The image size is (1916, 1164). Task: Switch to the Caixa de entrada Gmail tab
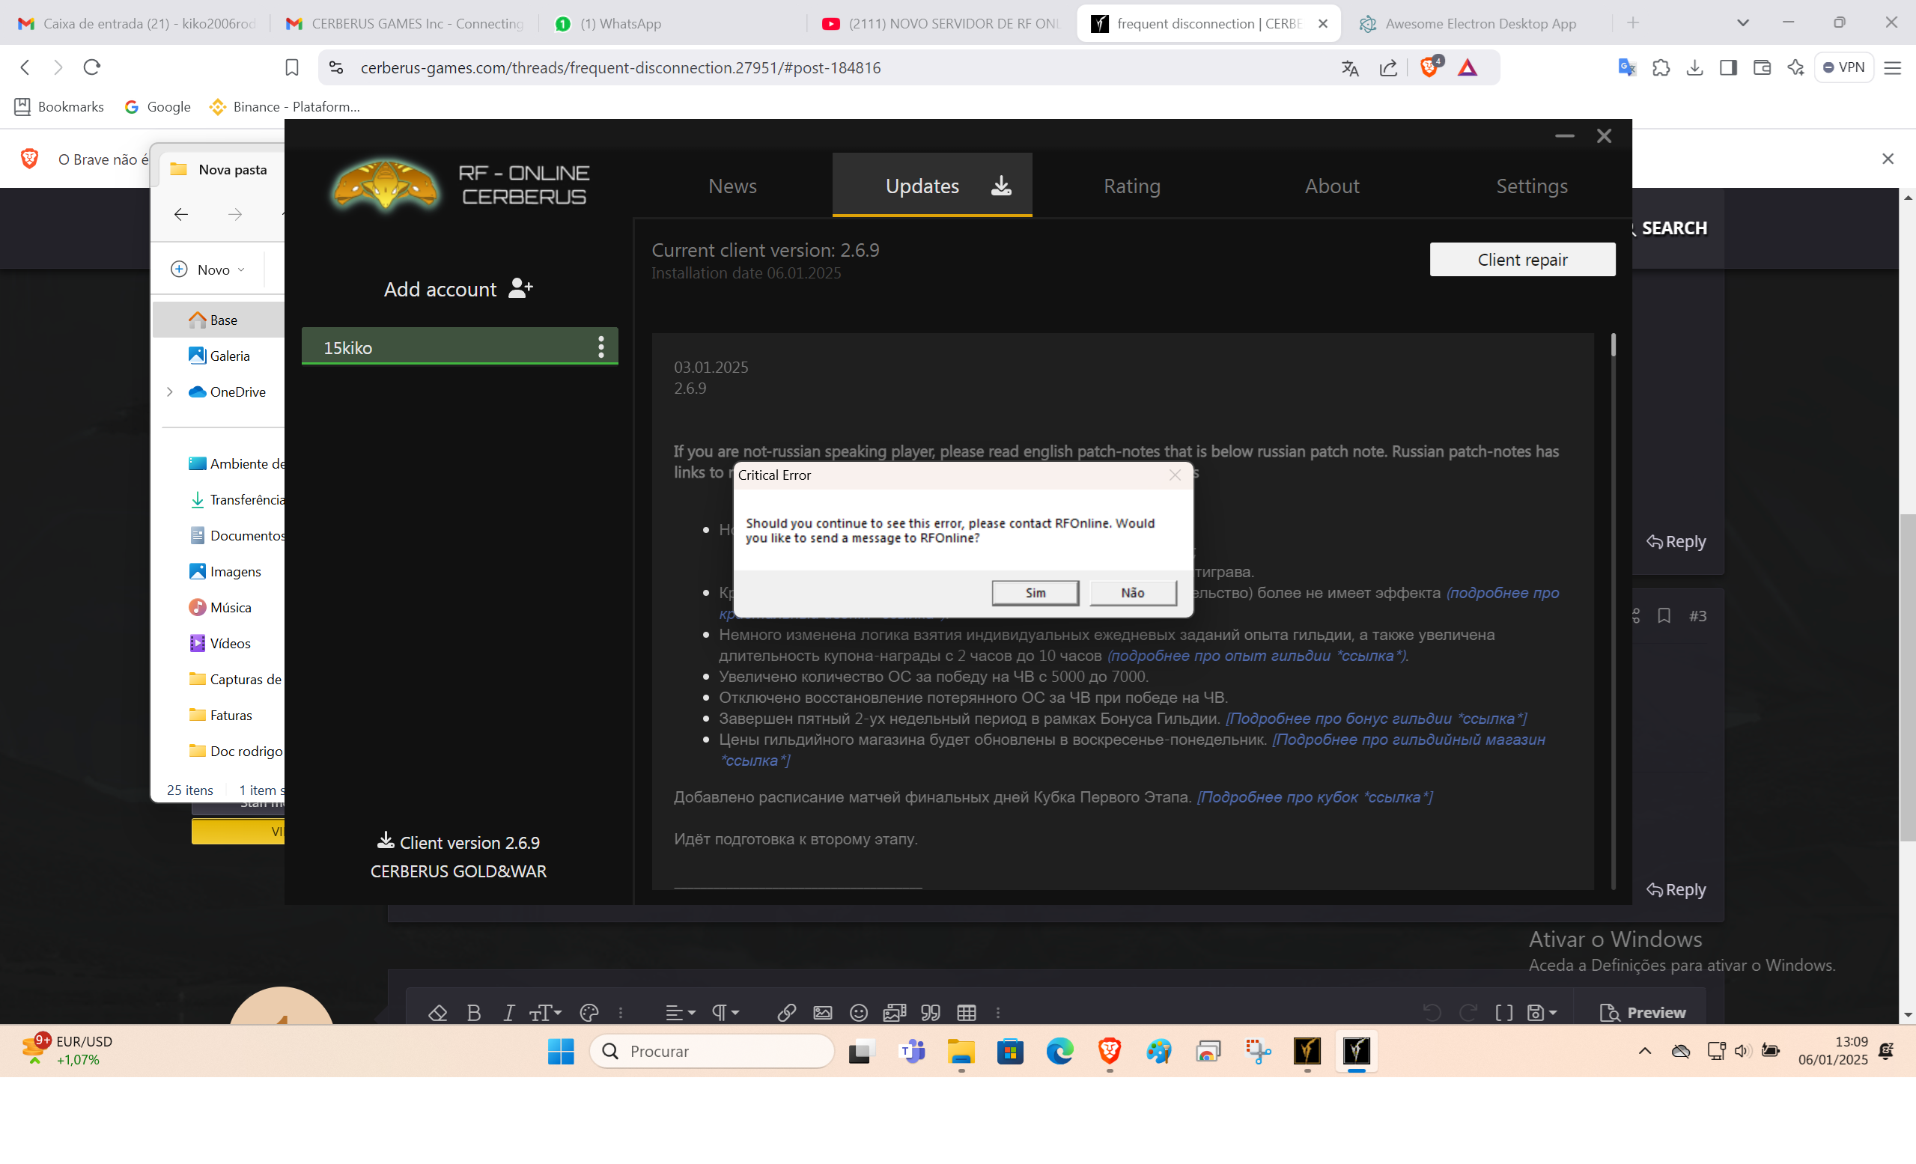pos(137,23)
